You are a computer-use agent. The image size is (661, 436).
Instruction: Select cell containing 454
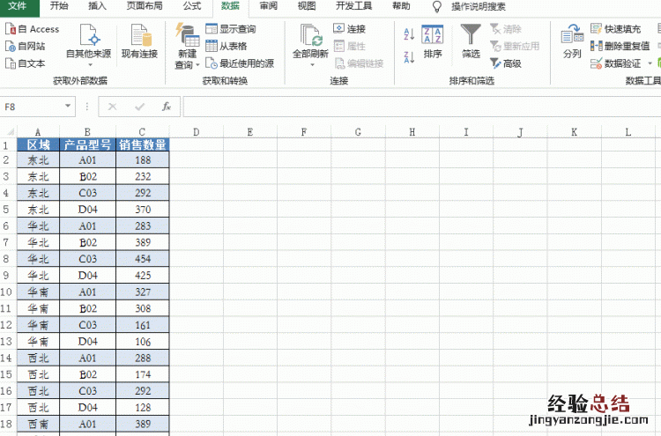(x=143, y=259)
